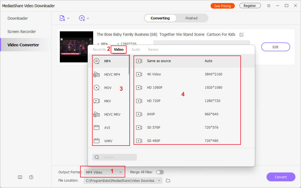
Task: Open the Recently tab in format panel
Action: pos(99,50)
